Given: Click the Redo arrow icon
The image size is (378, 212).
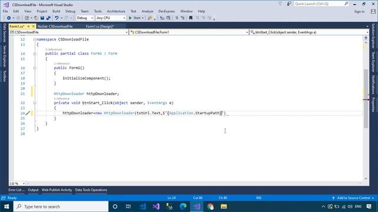Looking at the screenshot, I should [x=67, y=18].
